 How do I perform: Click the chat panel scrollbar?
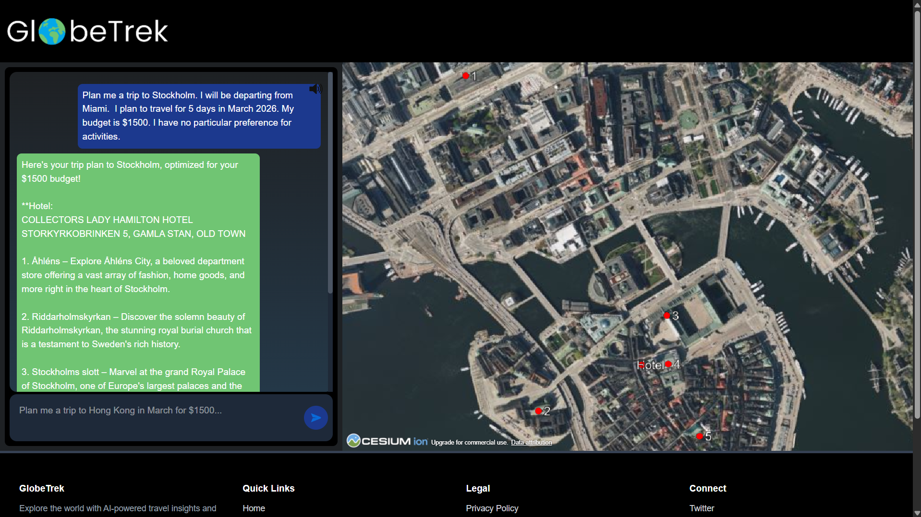click(x=330, y=183)
